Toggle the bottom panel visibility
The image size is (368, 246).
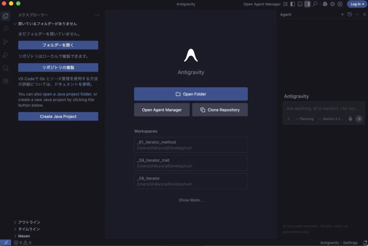point(300,4)
